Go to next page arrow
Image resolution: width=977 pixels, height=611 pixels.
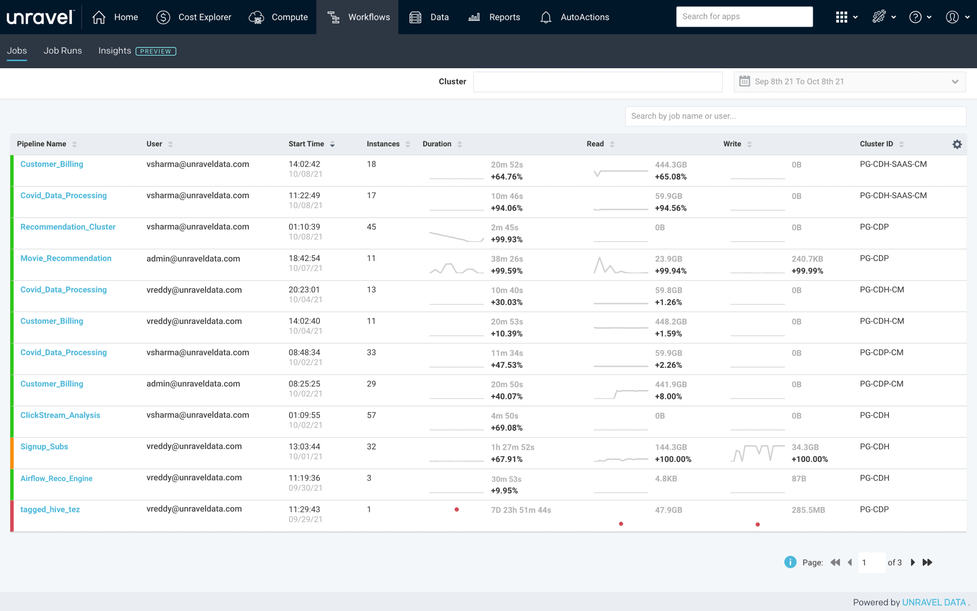(x=913, y=562)
